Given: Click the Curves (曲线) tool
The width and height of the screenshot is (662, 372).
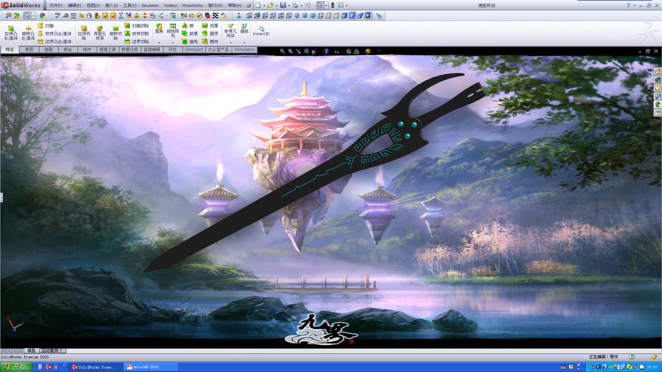Looking at the screenshot, I should (244, 29).
